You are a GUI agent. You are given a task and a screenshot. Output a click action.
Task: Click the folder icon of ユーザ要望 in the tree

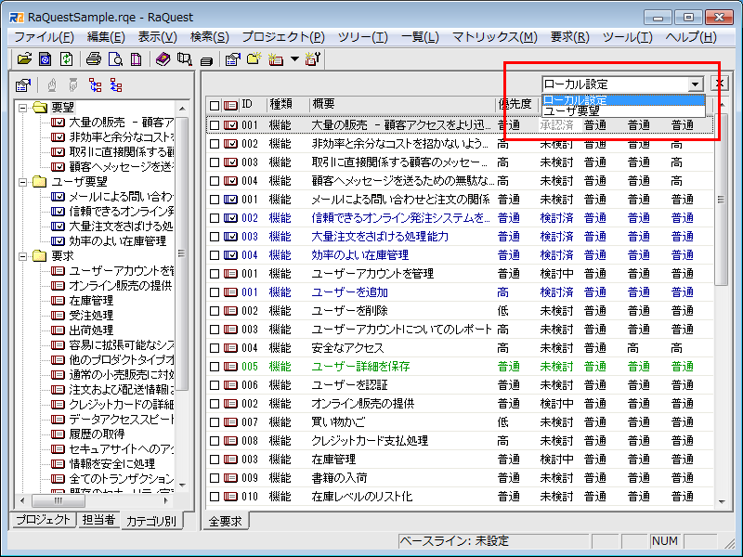click(40, 182)
